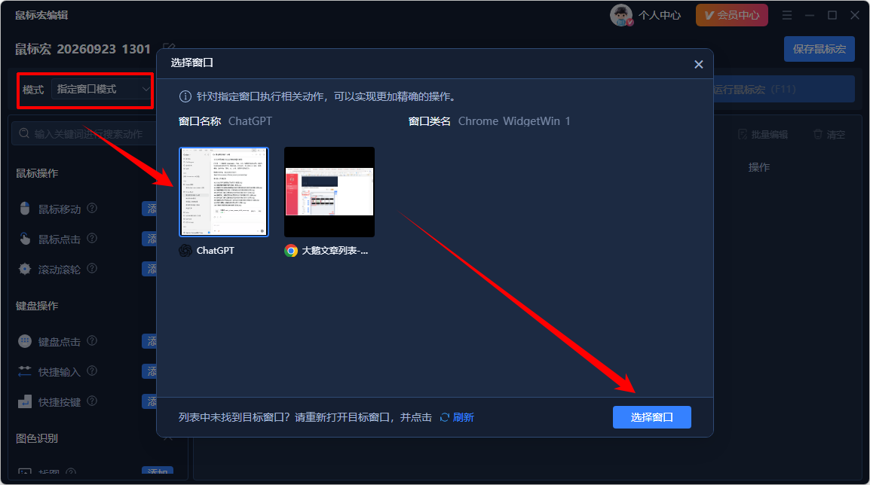Open 个人中心 profile link

tap(659, 16)
